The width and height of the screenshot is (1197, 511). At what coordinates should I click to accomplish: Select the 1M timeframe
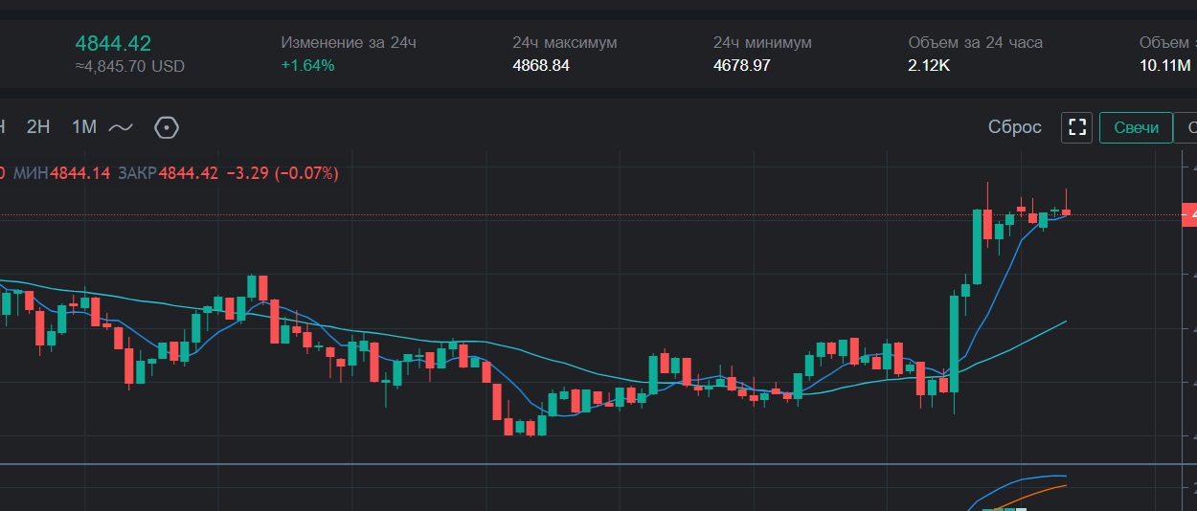point(84,127)
